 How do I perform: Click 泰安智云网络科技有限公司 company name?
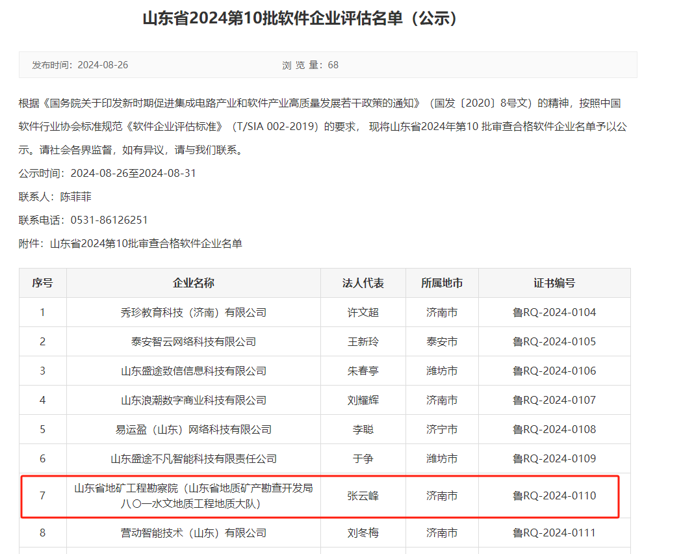pyautogui.click(x=193, y=341)
